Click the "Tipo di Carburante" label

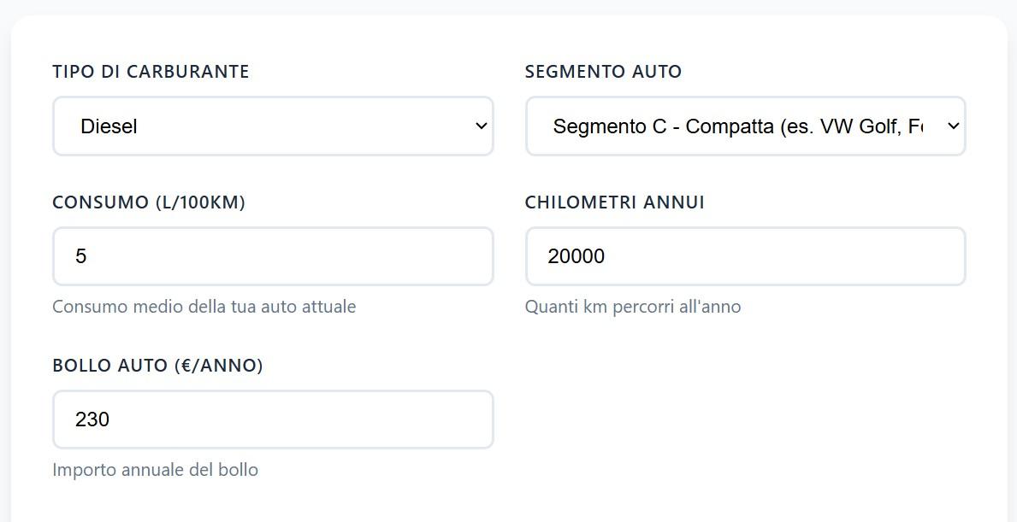click(x=151, y=72)
